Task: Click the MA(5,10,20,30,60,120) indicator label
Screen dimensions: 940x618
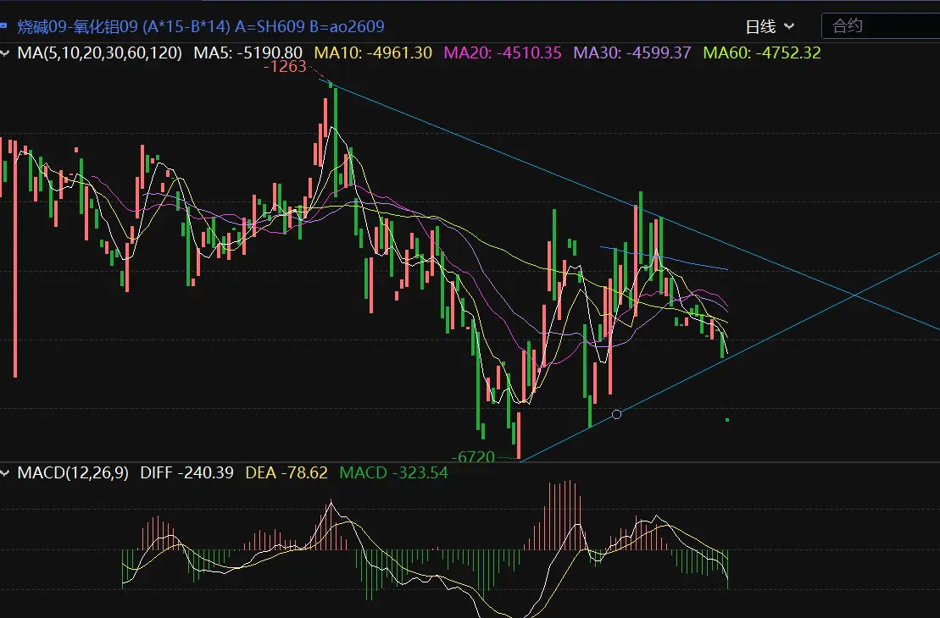Action: click(x=100, y=52)
